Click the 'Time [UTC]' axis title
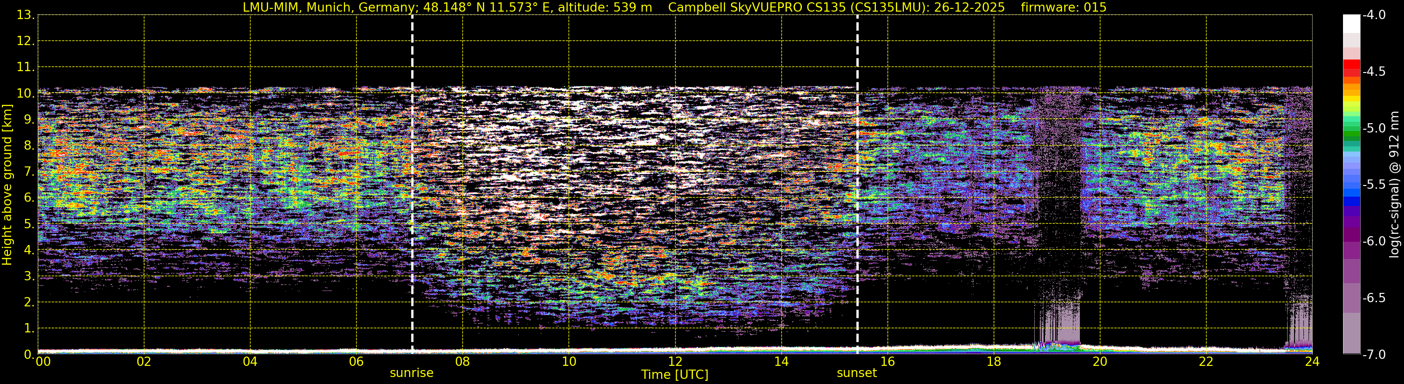Screen dimensions: 1404x384 coord(675,375)
